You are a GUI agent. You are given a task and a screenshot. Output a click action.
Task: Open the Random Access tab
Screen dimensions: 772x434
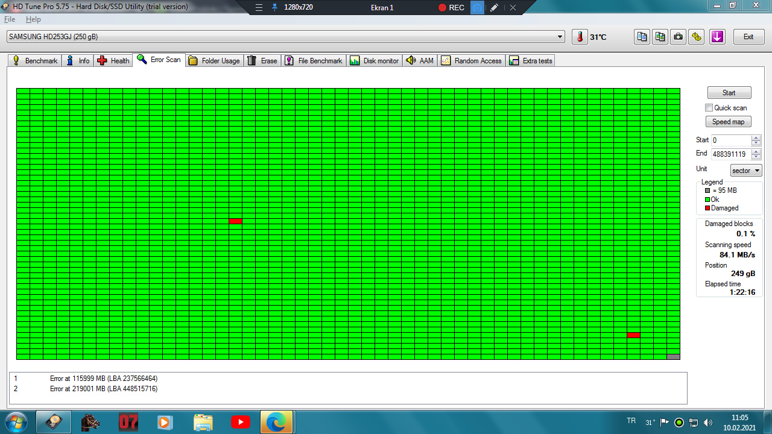pyautogui.click(x=471, y=61)
